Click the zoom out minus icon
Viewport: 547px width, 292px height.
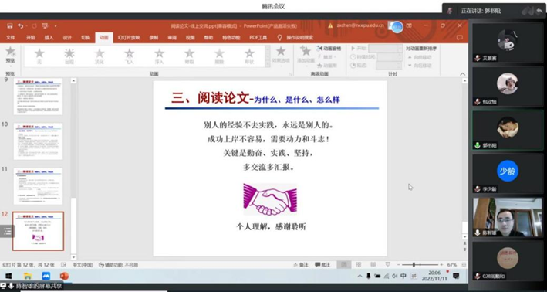(399, 265)
